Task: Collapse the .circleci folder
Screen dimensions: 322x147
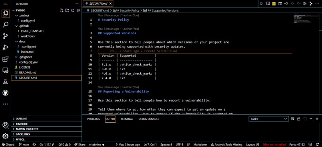Action: [x=17, y=16]
